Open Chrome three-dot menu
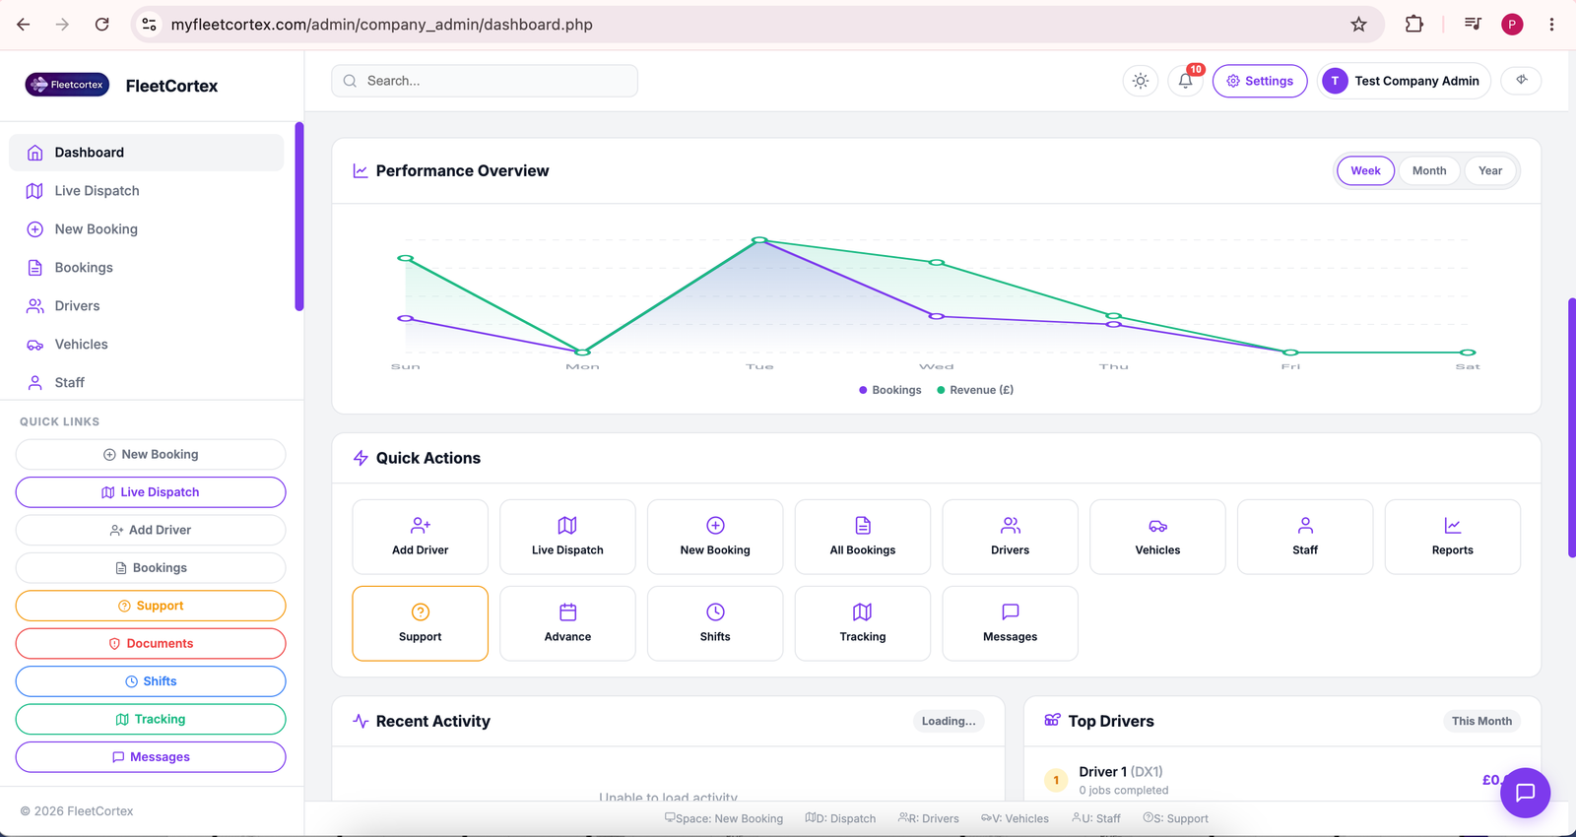Viewport: 1576px width, 837px height. click(1551, 25)
